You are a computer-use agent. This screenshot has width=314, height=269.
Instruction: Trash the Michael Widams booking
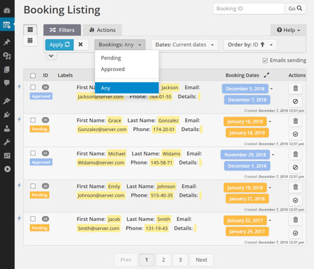(295, 154)
